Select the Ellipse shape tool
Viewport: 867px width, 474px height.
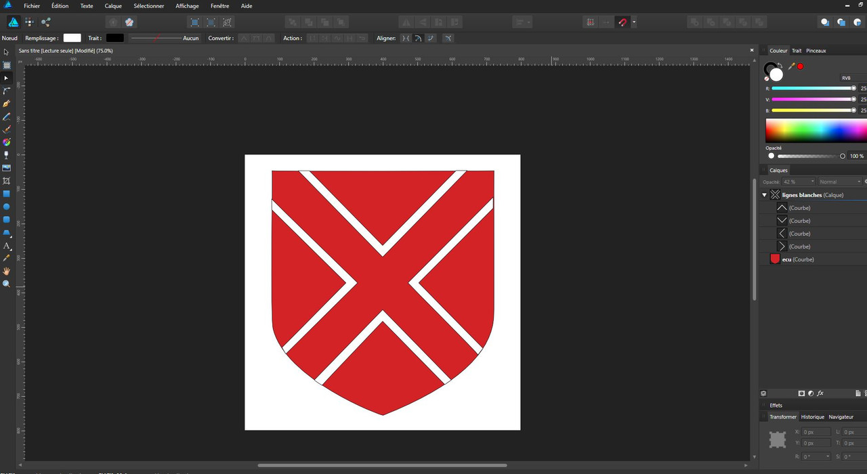click(6, 207)
